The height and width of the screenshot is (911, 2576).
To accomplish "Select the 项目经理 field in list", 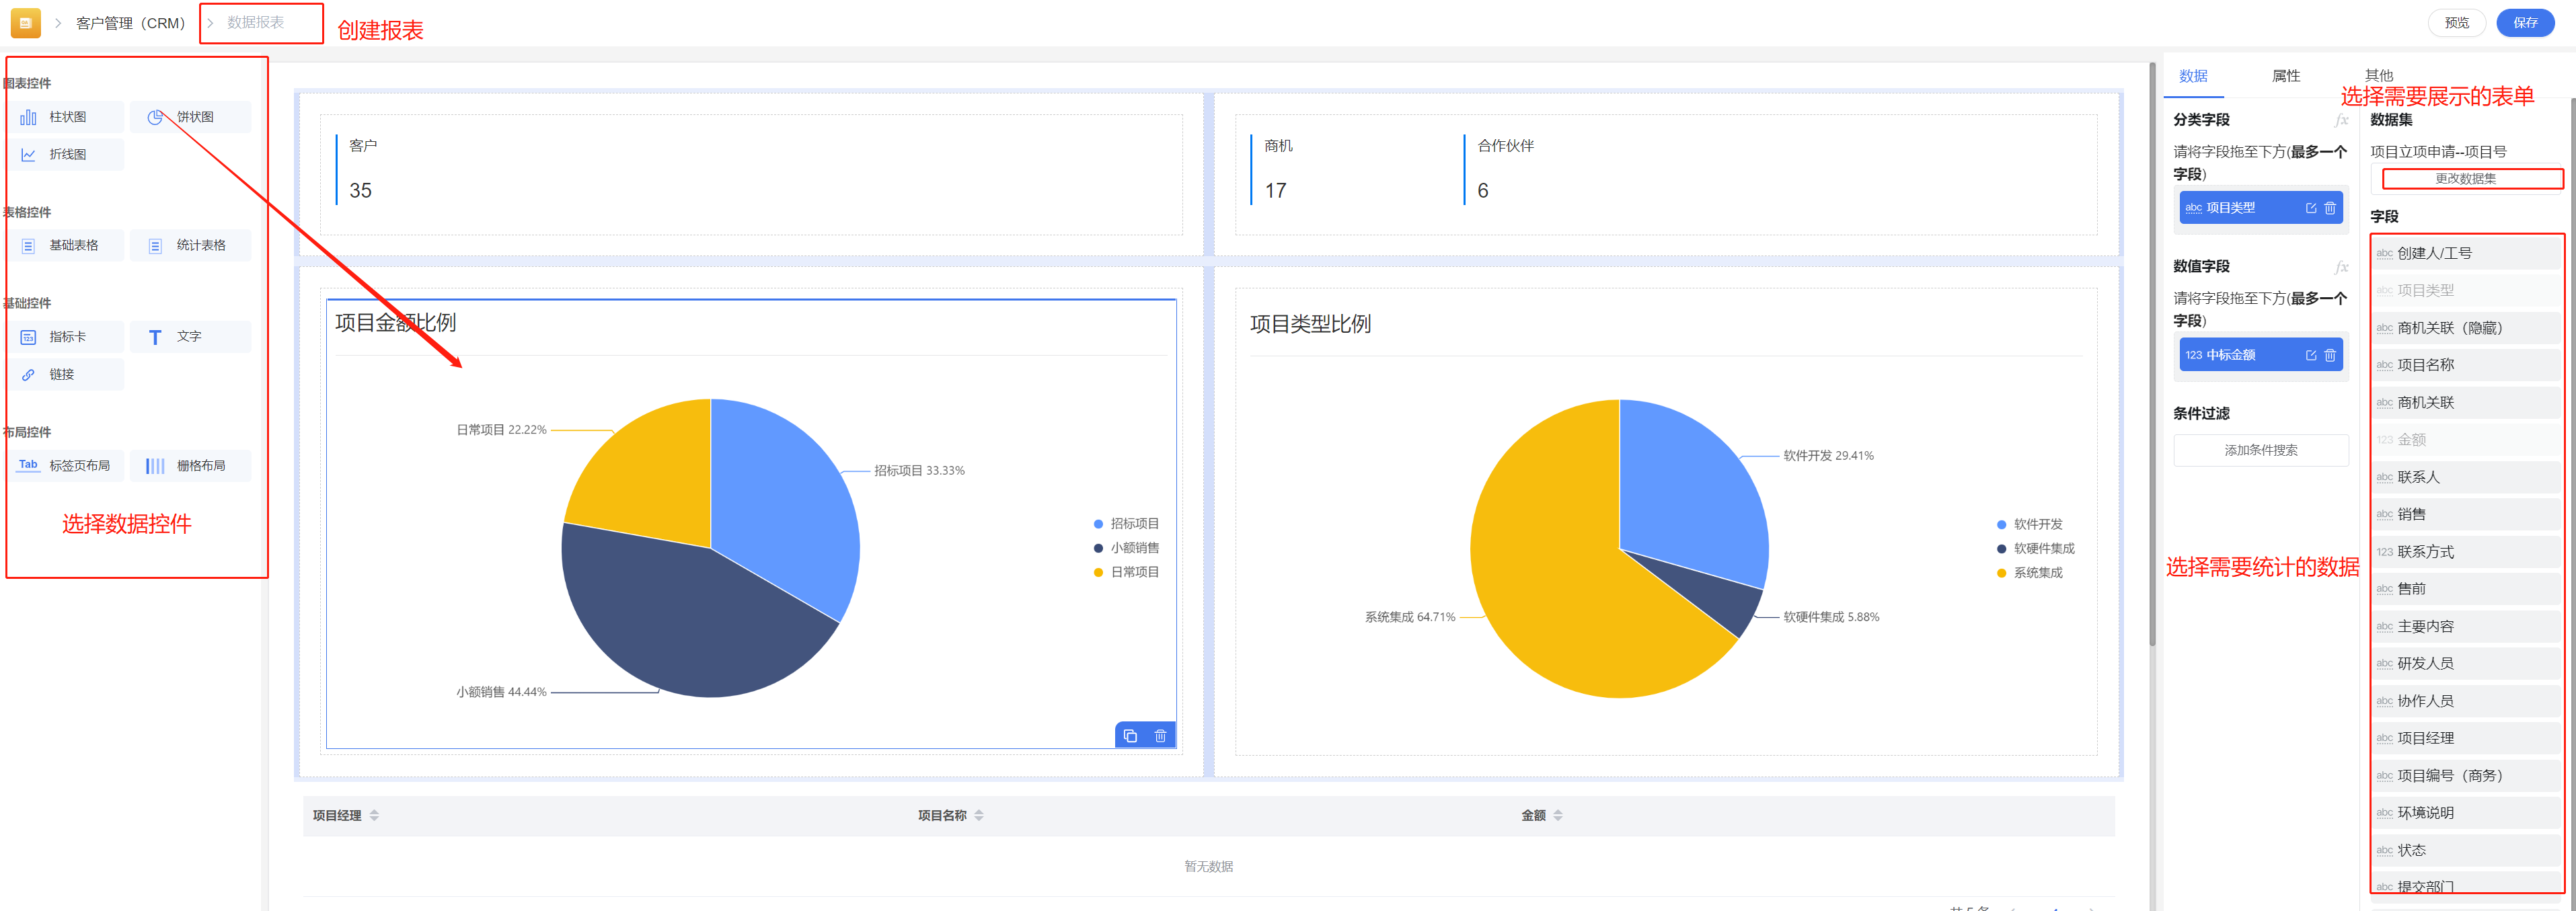I will click(2465, 738).
